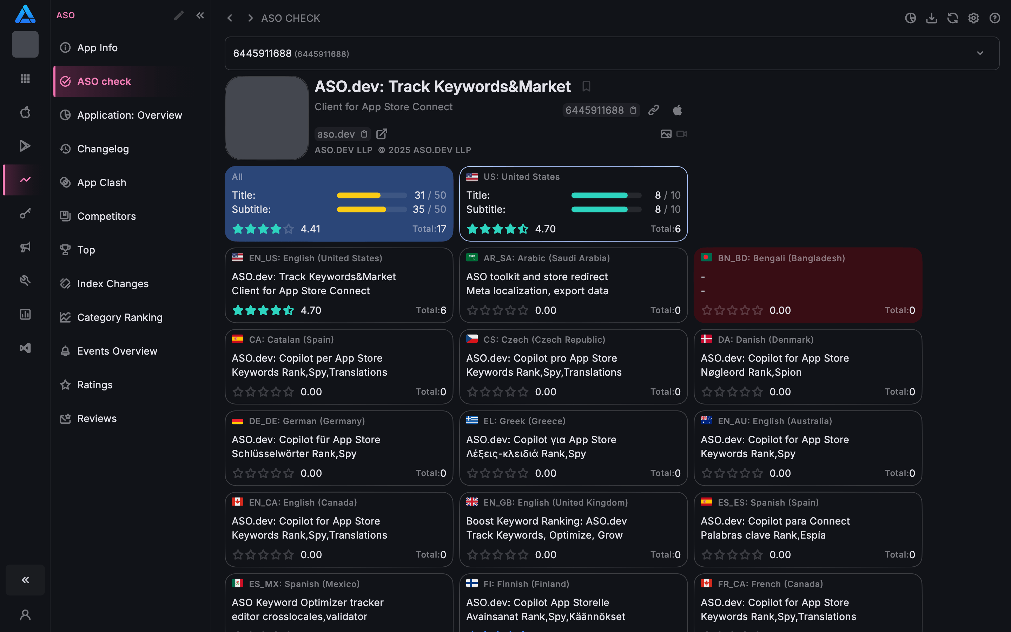Image resolution: width=1011 pixels, height=632 pixels.
Task: Open the CA Catalan locale card
Action: coord(339,367)
